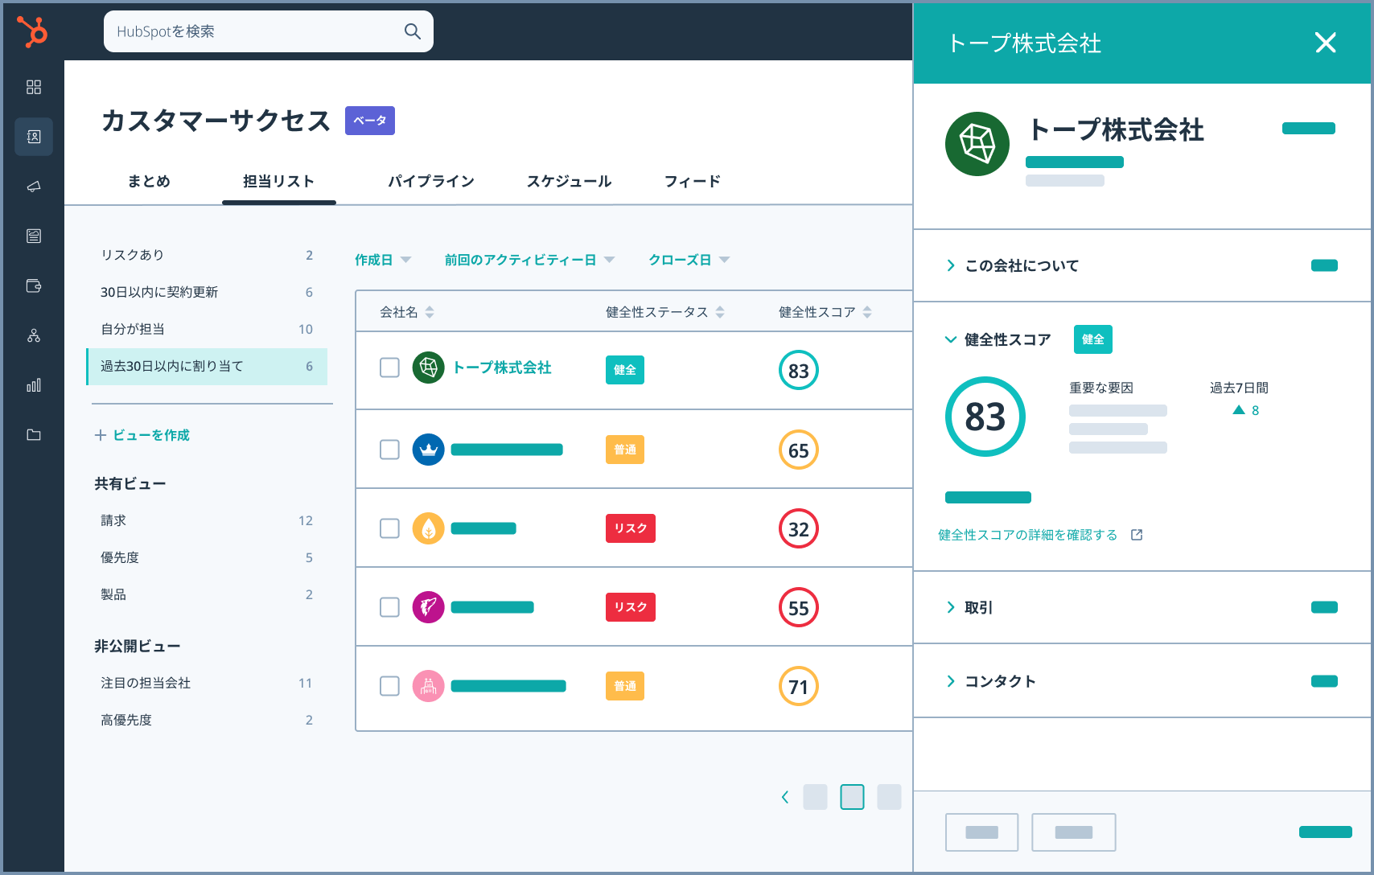The height and width of the screenshot is (875, 1374).
Task: Select the リスクあり view
Action: tap(207, 255)
